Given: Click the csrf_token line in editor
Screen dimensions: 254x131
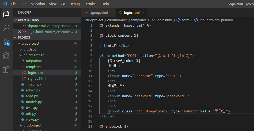Looking at the screenshot, I should (x=124, y=61).
